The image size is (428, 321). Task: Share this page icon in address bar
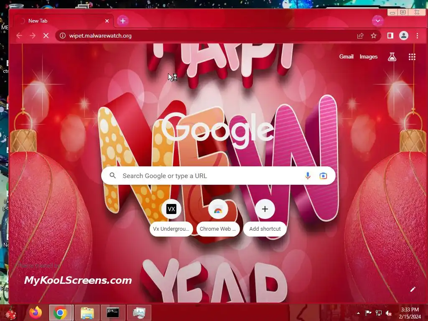(360, 36)
